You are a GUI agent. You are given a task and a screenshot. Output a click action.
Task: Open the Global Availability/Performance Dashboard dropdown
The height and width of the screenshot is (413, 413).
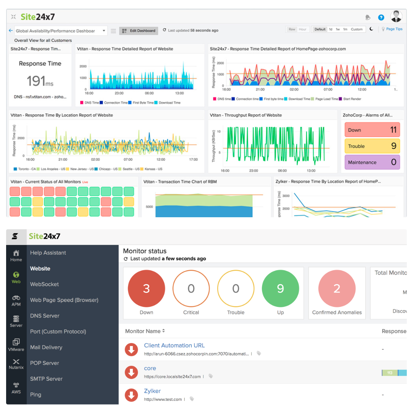61,31
